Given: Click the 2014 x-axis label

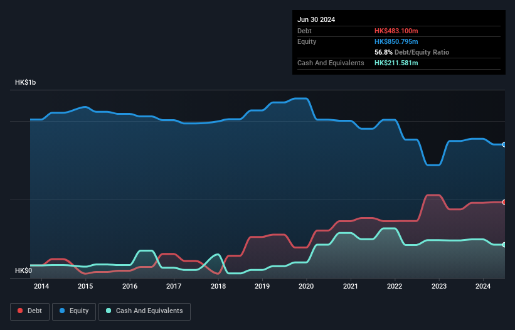Looking at the screenshot, I should point(41,287).
